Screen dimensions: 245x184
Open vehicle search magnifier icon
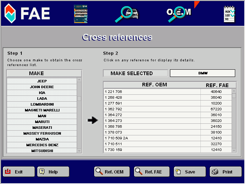[126, 14]
